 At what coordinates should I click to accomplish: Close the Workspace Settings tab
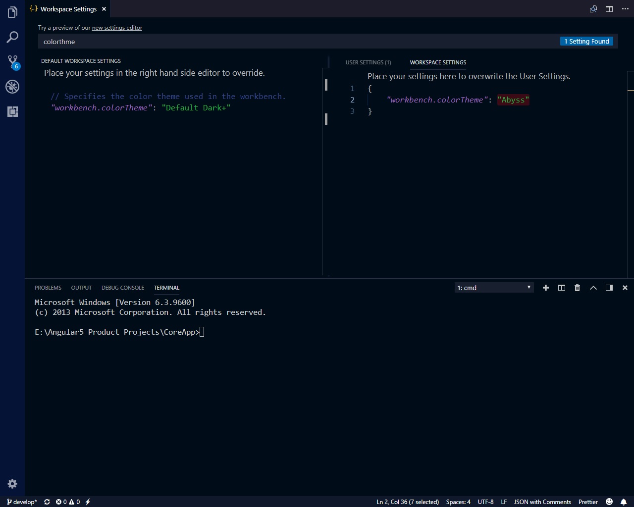pos(104,9)
